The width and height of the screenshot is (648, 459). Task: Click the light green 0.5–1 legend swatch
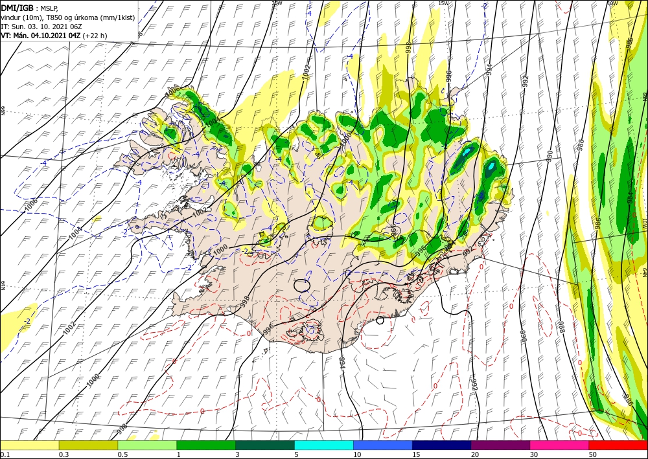pyautogui.click(x=147, y=445)
